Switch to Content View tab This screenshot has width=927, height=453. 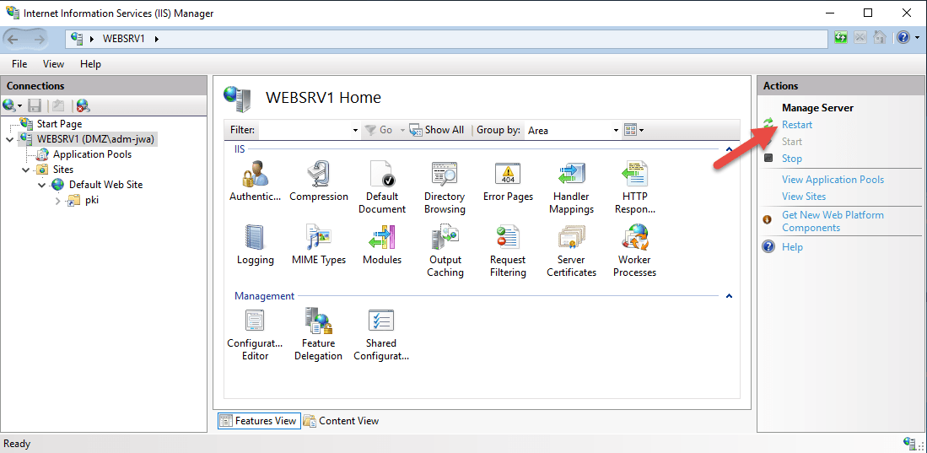tap(341, 421)
